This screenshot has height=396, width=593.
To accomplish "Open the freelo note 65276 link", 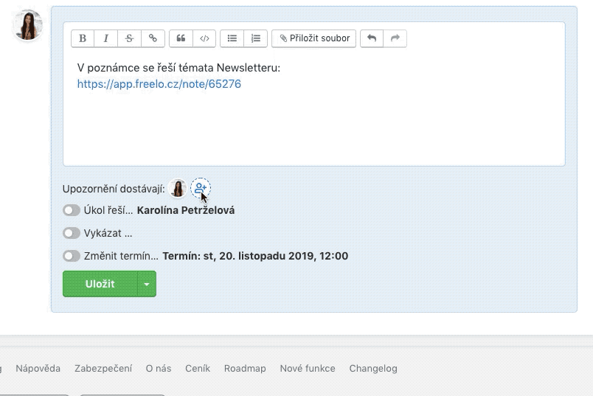I will tap(159, 84).
